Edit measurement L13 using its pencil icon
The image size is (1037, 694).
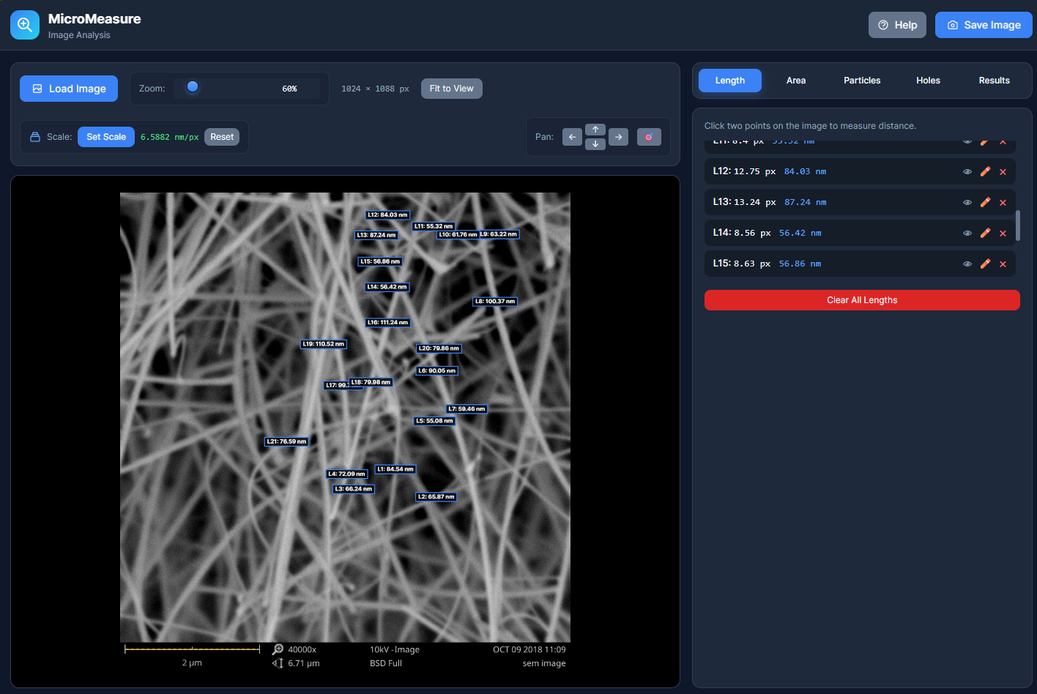pyautogui.click(x=985, y=202)
